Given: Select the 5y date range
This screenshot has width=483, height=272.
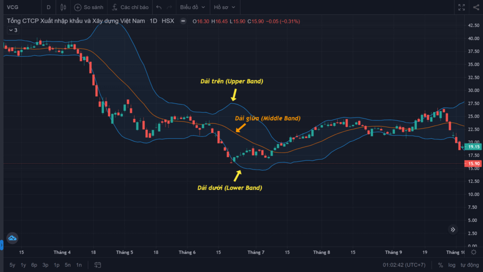Looking at the screenshot, I should click(12, 265).
